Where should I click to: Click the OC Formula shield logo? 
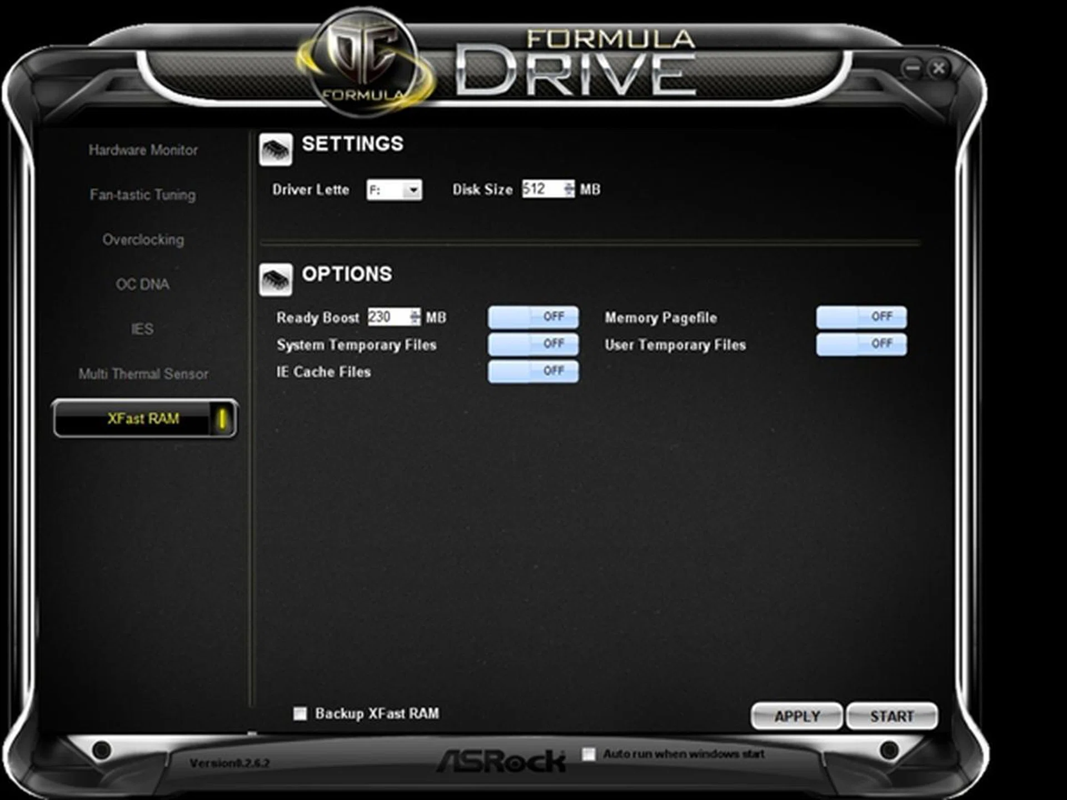364,58
